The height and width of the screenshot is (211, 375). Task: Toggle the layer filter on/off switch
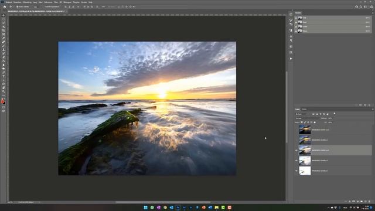[x=335, y=113]
